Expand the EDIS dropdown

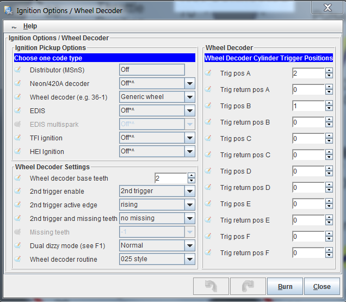[189, 110]
